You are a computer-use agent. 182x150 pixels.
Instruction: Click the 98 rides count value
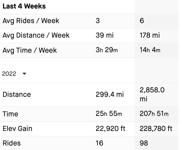point(144,143)
